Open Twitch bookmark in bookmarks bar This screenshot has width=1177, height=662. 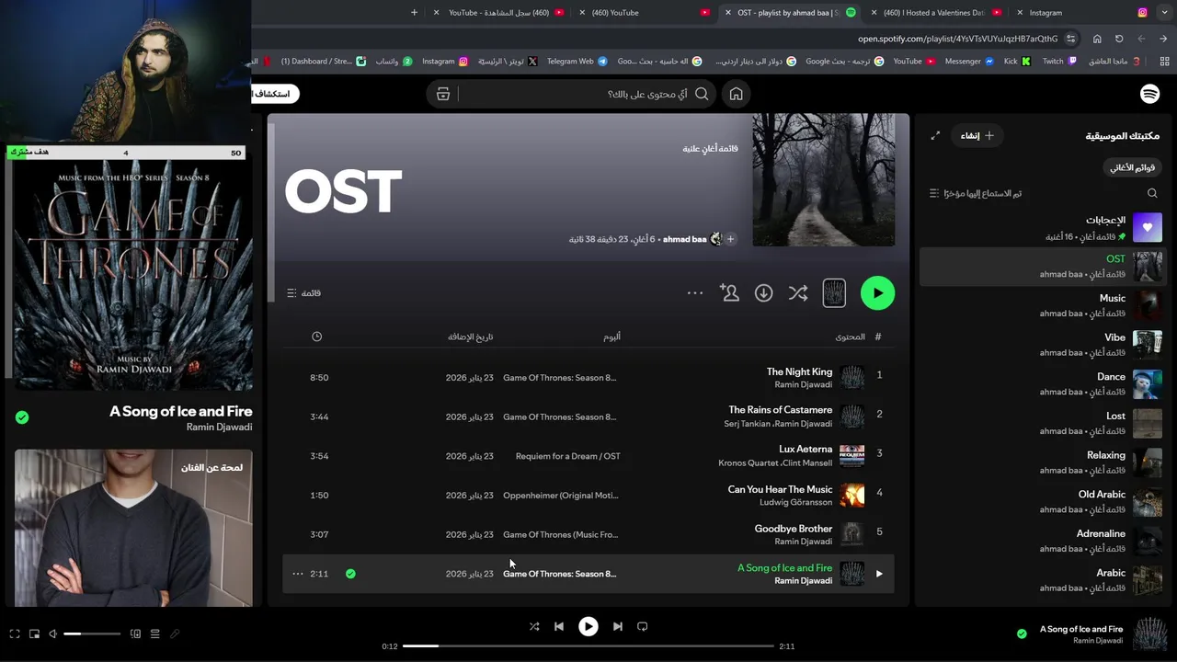tap(1059, 62)
